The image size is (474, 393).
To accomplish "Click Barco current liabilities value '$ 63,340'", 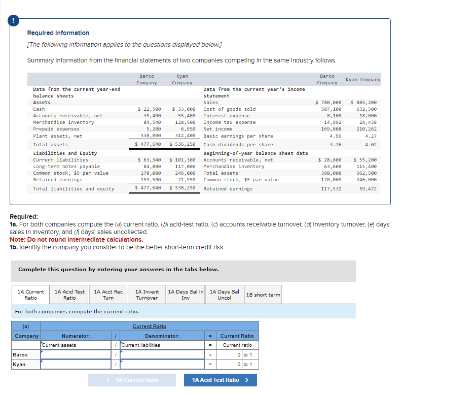I will point(149,159).
